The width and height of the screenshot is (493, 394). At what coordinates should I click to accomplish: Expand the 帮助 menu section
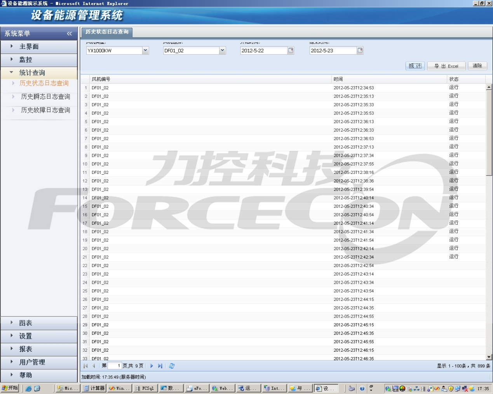coord(39,375)
